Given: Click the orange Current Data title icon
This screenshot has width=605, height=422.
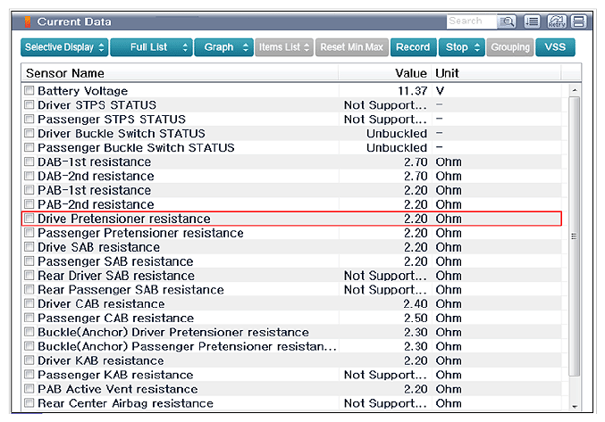Looking at the screenshot, I should pos(28,22).
